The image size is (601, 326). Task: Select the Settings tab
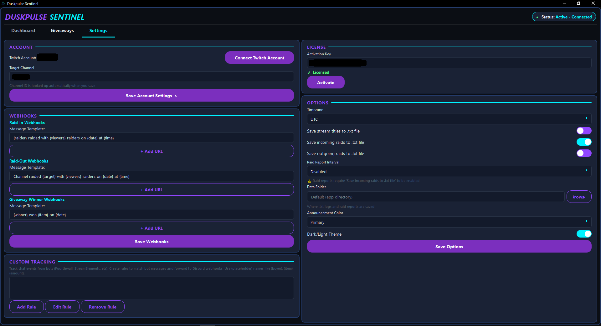pyautogui.click(x=98, y=31)
